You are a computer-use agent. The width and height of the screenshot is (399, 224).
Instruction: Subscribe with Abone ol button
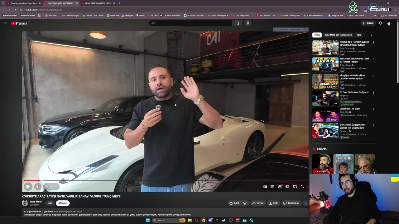pos(63,203)
